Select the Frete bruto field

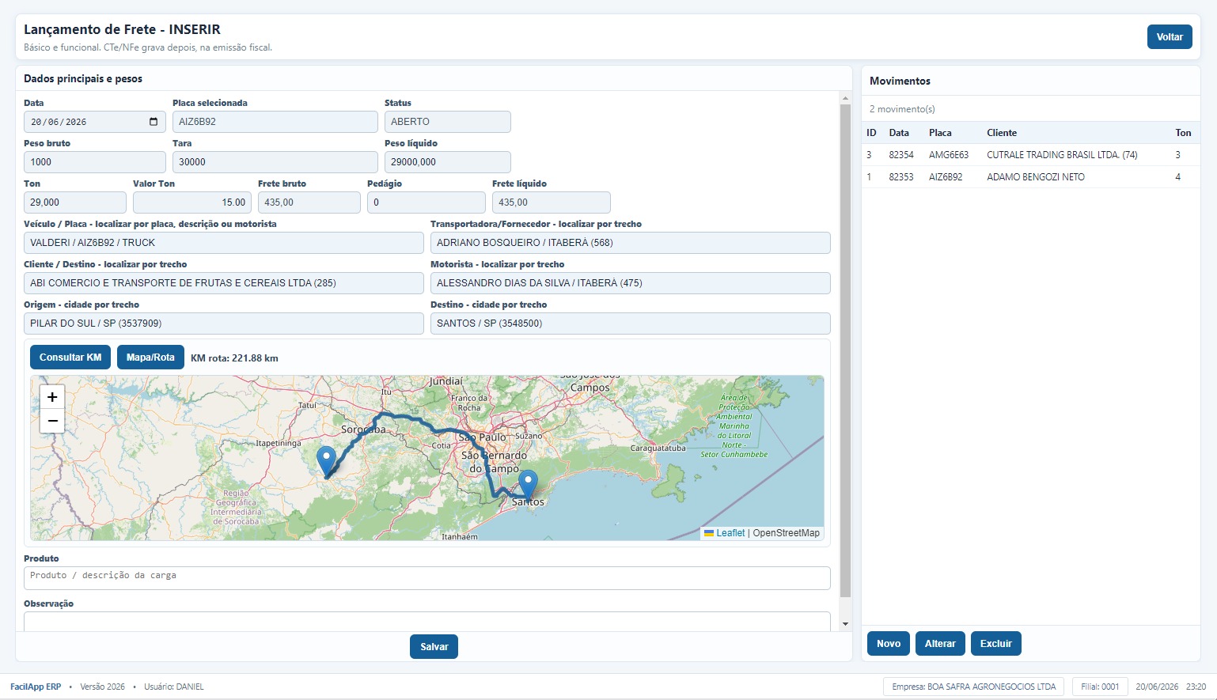tap(309, 202)
